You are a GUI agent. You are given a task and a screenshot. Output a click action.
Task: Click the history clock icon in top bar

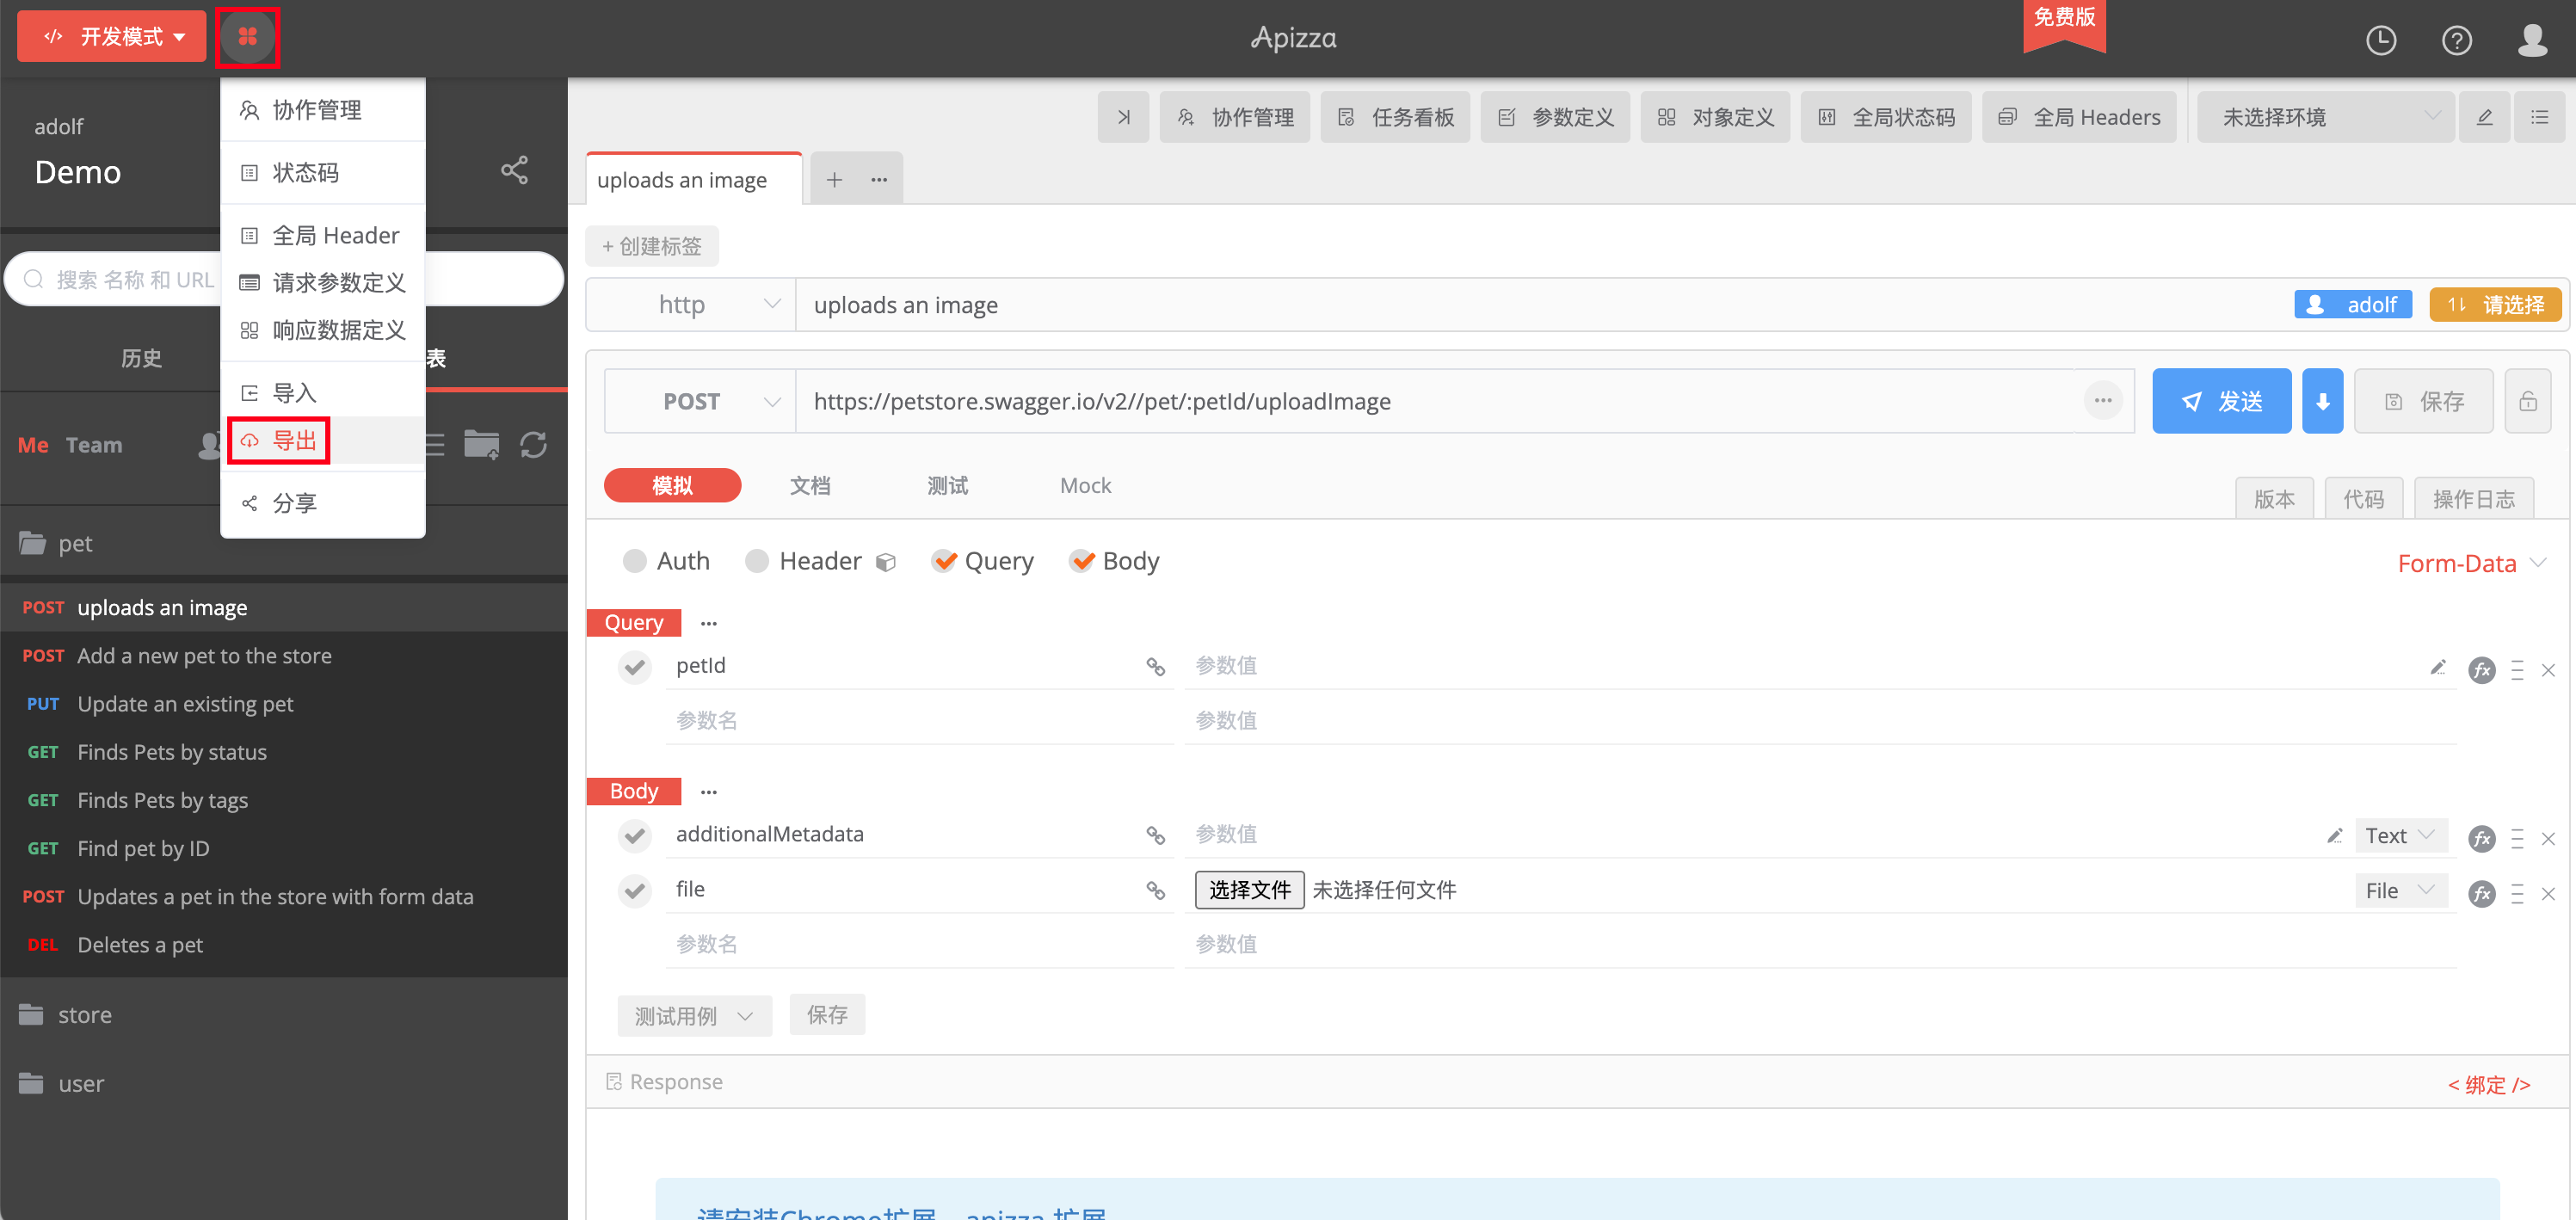click(2381, 40)
